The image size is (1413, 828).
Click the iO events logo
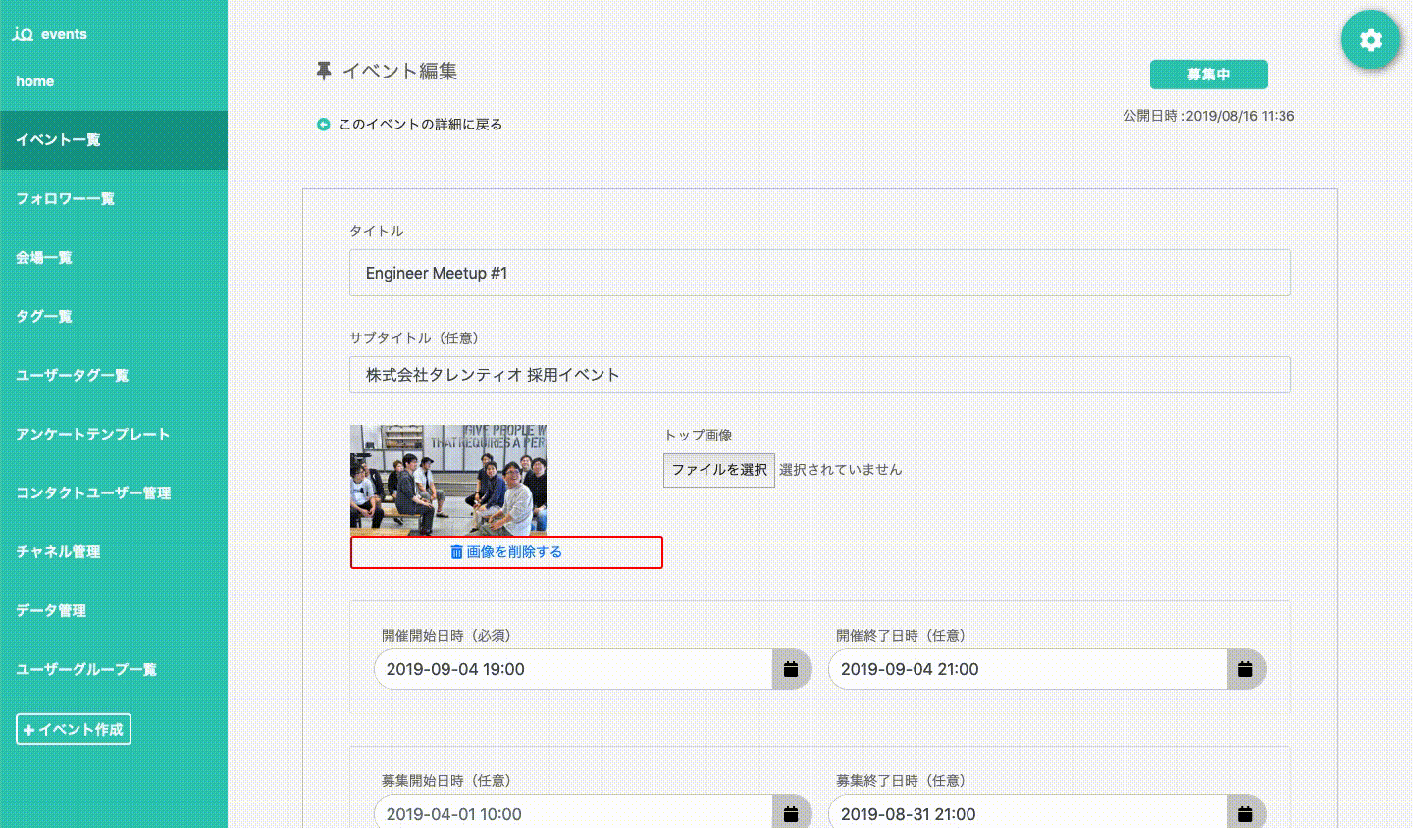coord(50,34)
